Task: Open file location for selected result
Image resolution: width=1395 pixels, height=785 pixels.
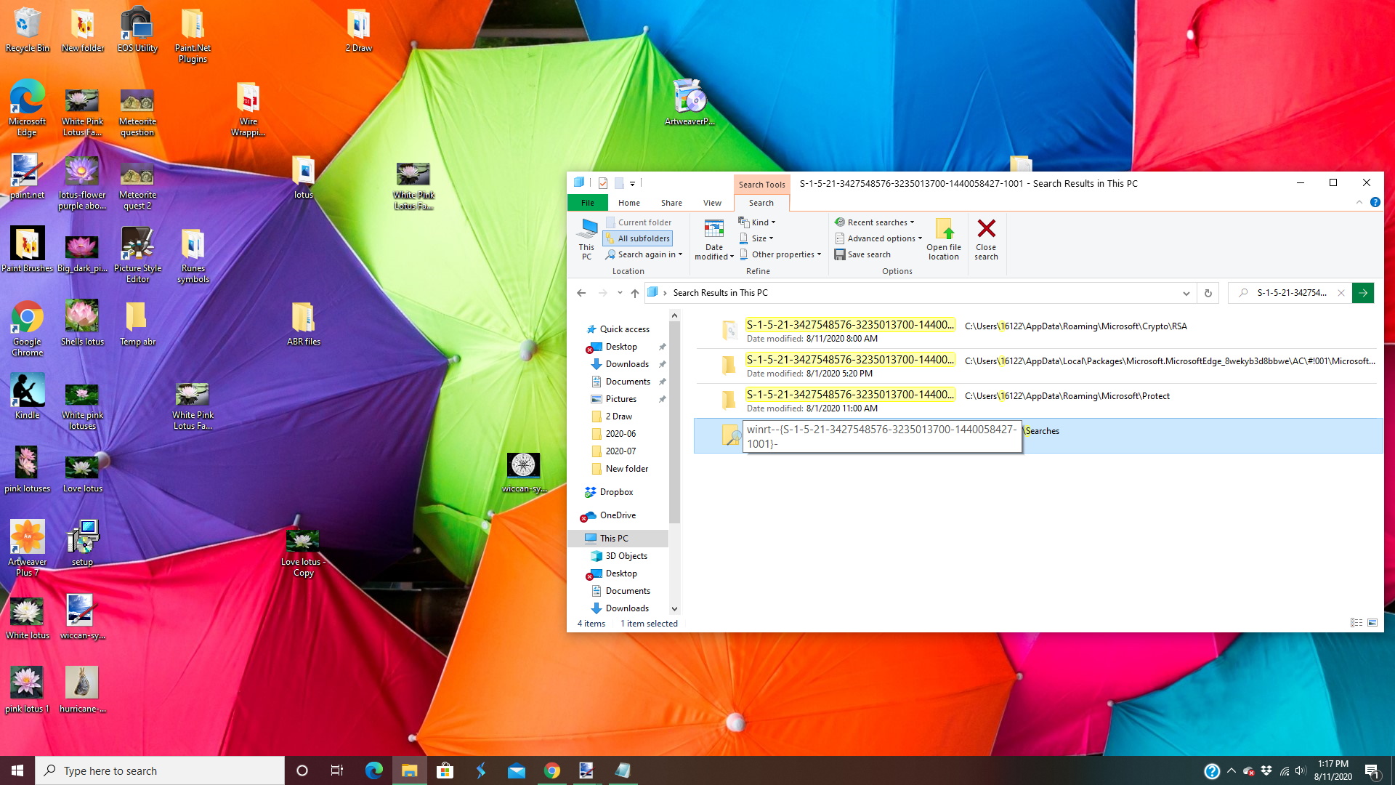Action: pyautogui.click(x=943, y=240)
